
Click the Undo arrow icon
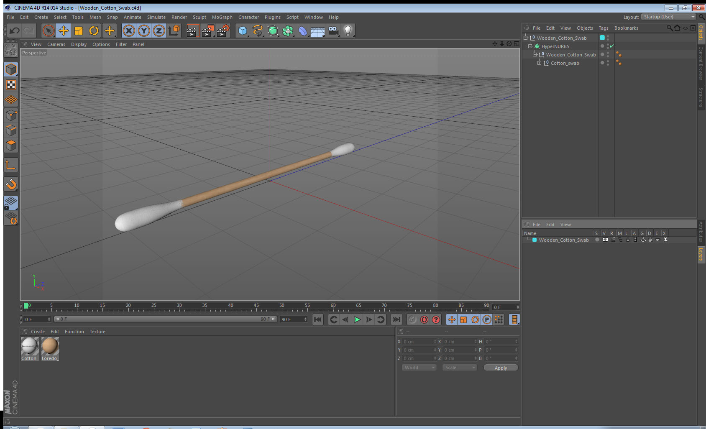[14, 31]
